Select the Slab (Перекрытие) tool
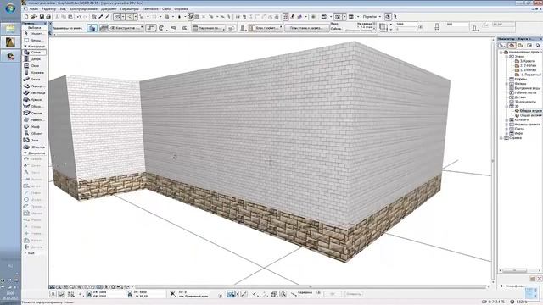This screenshot has width=543, height=305. (34, 86)
